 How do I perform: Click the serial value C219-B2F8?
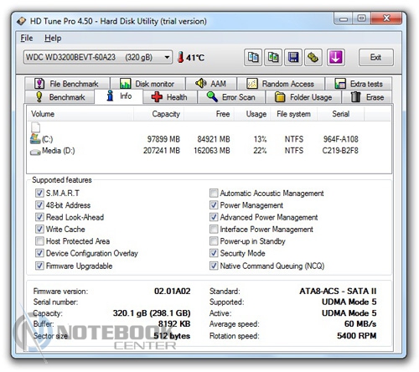[x=340, y=151]
